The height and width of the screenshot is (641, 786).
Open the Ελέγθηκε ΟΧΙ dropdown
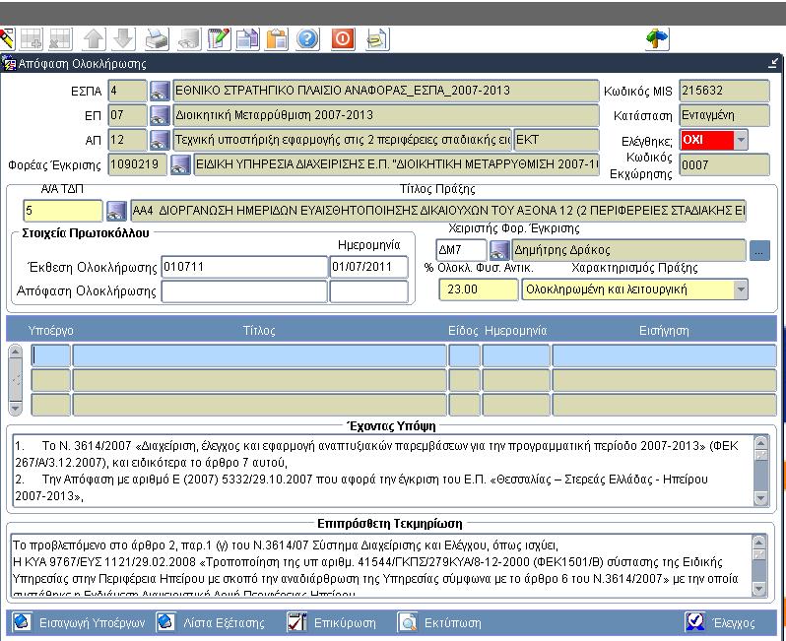click(741, 140)
